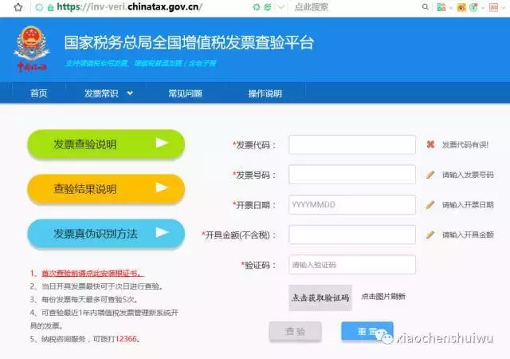Click the search magnifier icon in browser toolbar
The height and width of the screenshot is (359, 510).
(425, 7)
